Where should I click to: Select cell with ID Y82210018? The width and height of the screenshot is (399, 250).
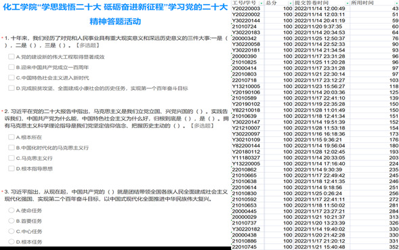(x=247, y=110)
